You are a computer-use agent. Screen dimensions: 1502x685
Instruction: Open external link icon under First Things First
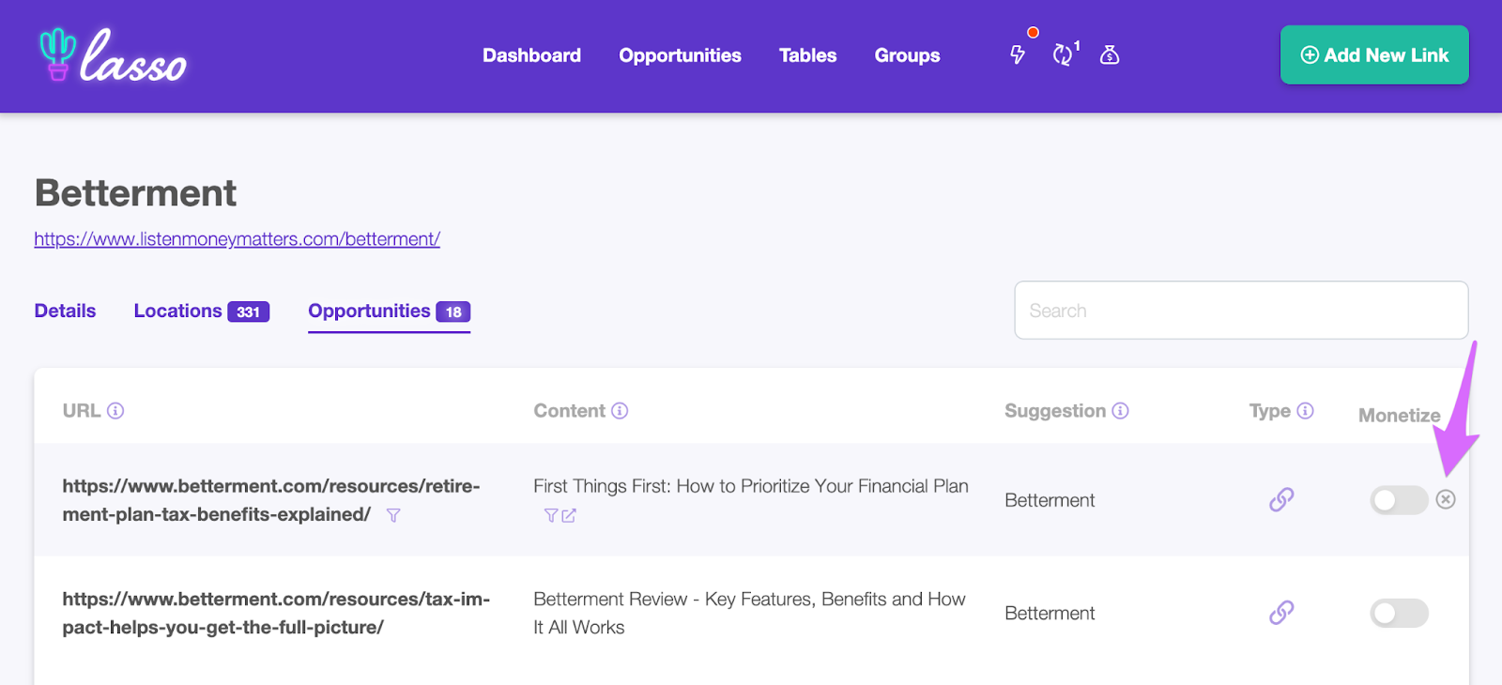point(569,515)
